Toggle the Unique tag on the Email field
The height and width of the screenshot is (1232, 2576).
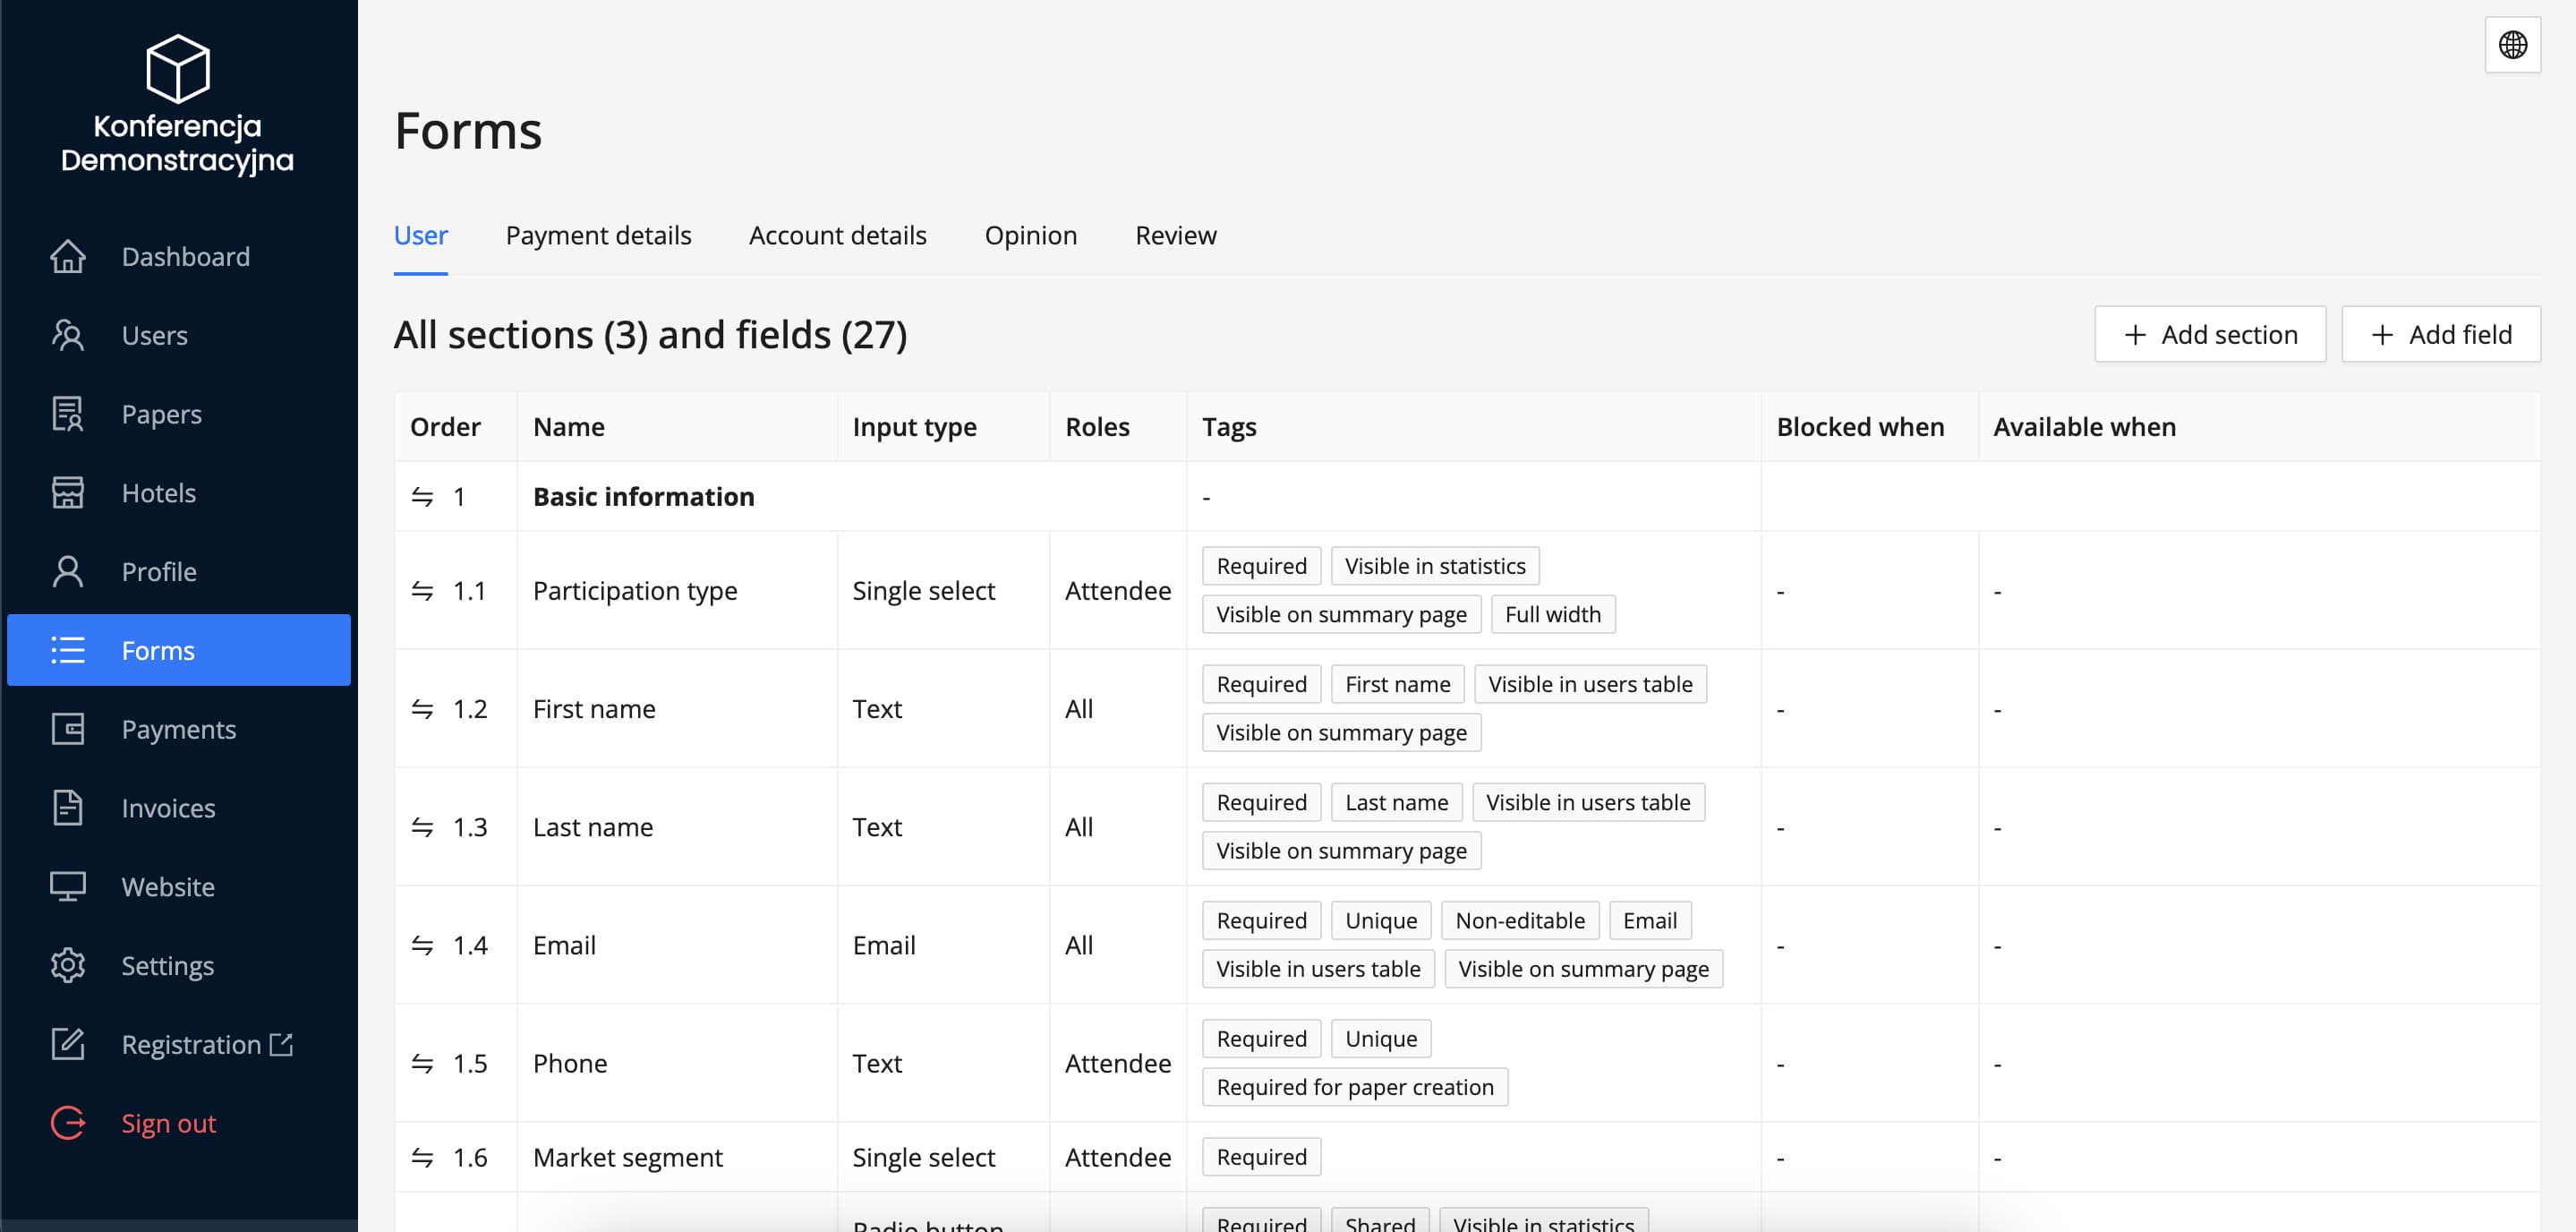(1381, 920)
